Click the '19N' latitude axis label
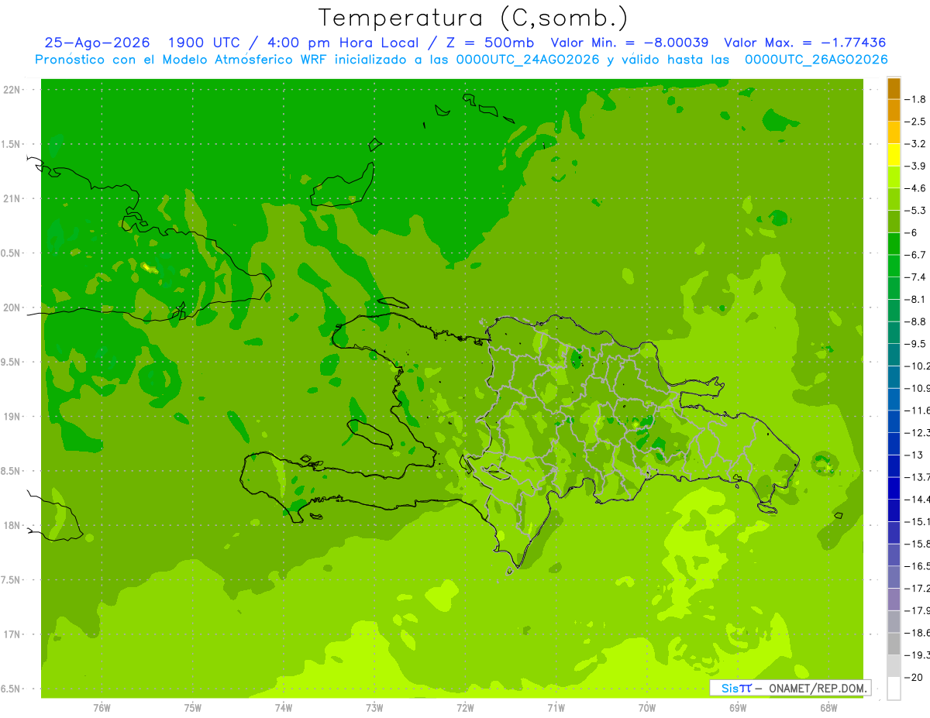930x718 pixels. (12, 417)
